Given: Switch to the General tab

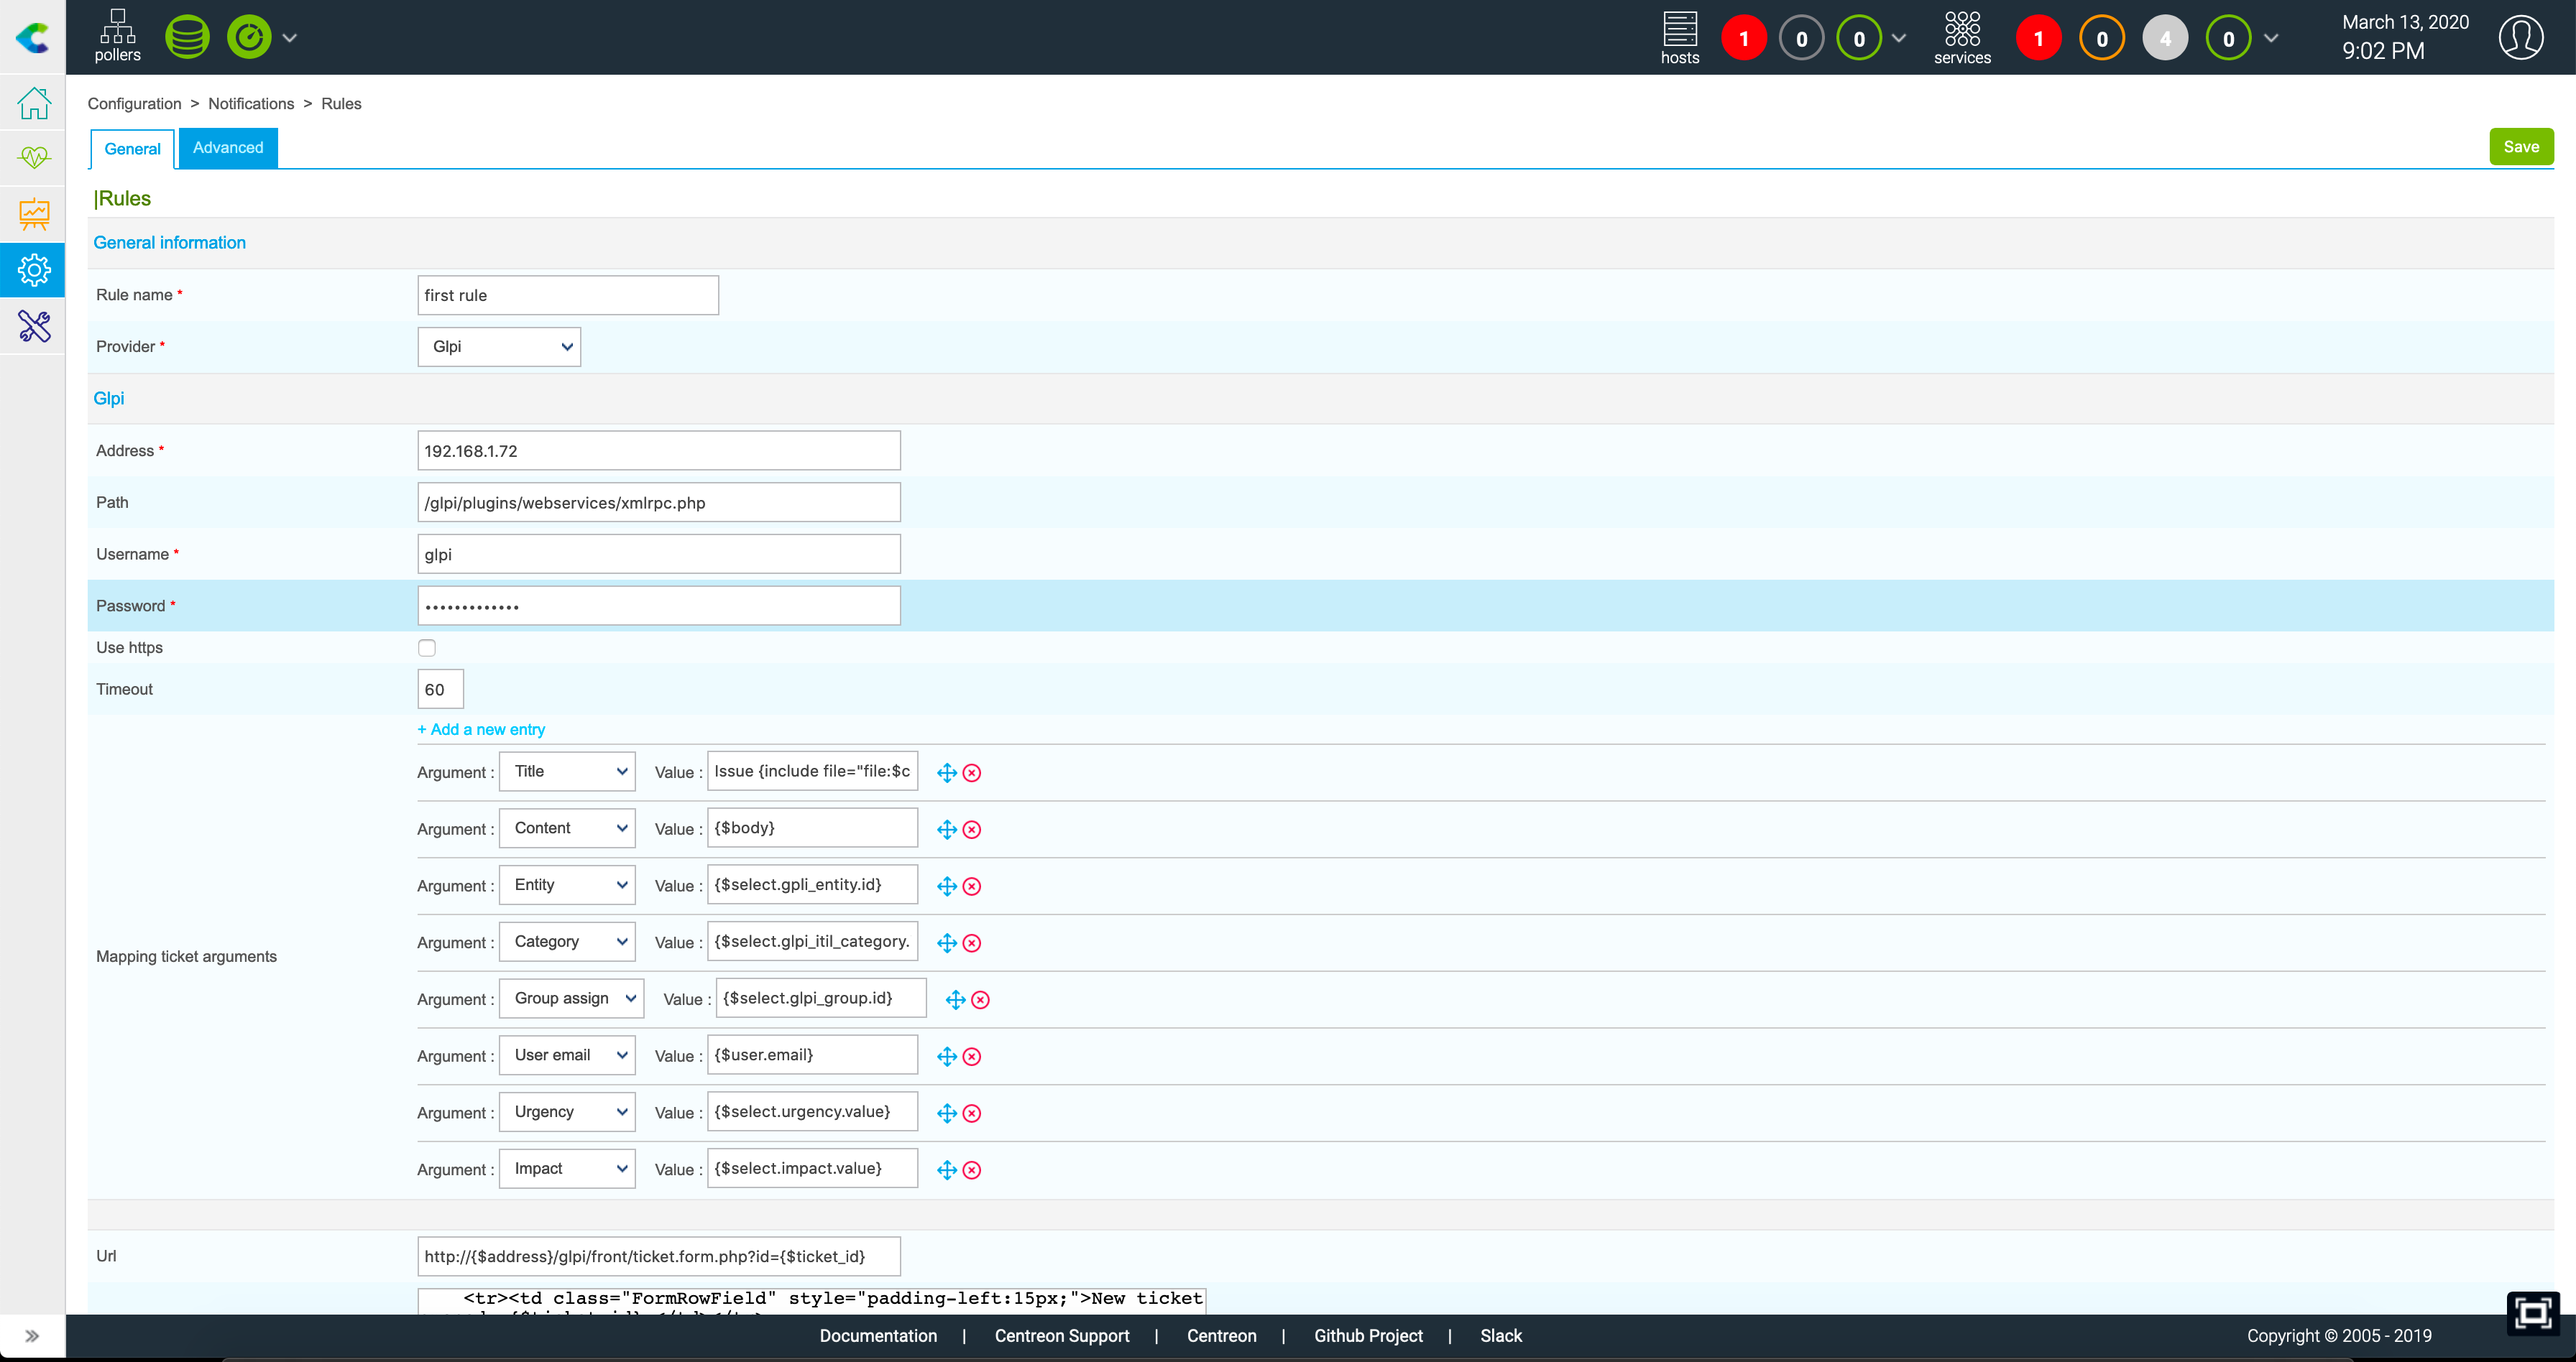Looking at the screenshot, I should coord(132,149).
